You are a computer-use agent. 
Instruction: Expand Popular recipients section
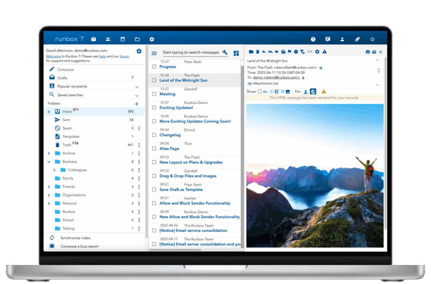137,87
